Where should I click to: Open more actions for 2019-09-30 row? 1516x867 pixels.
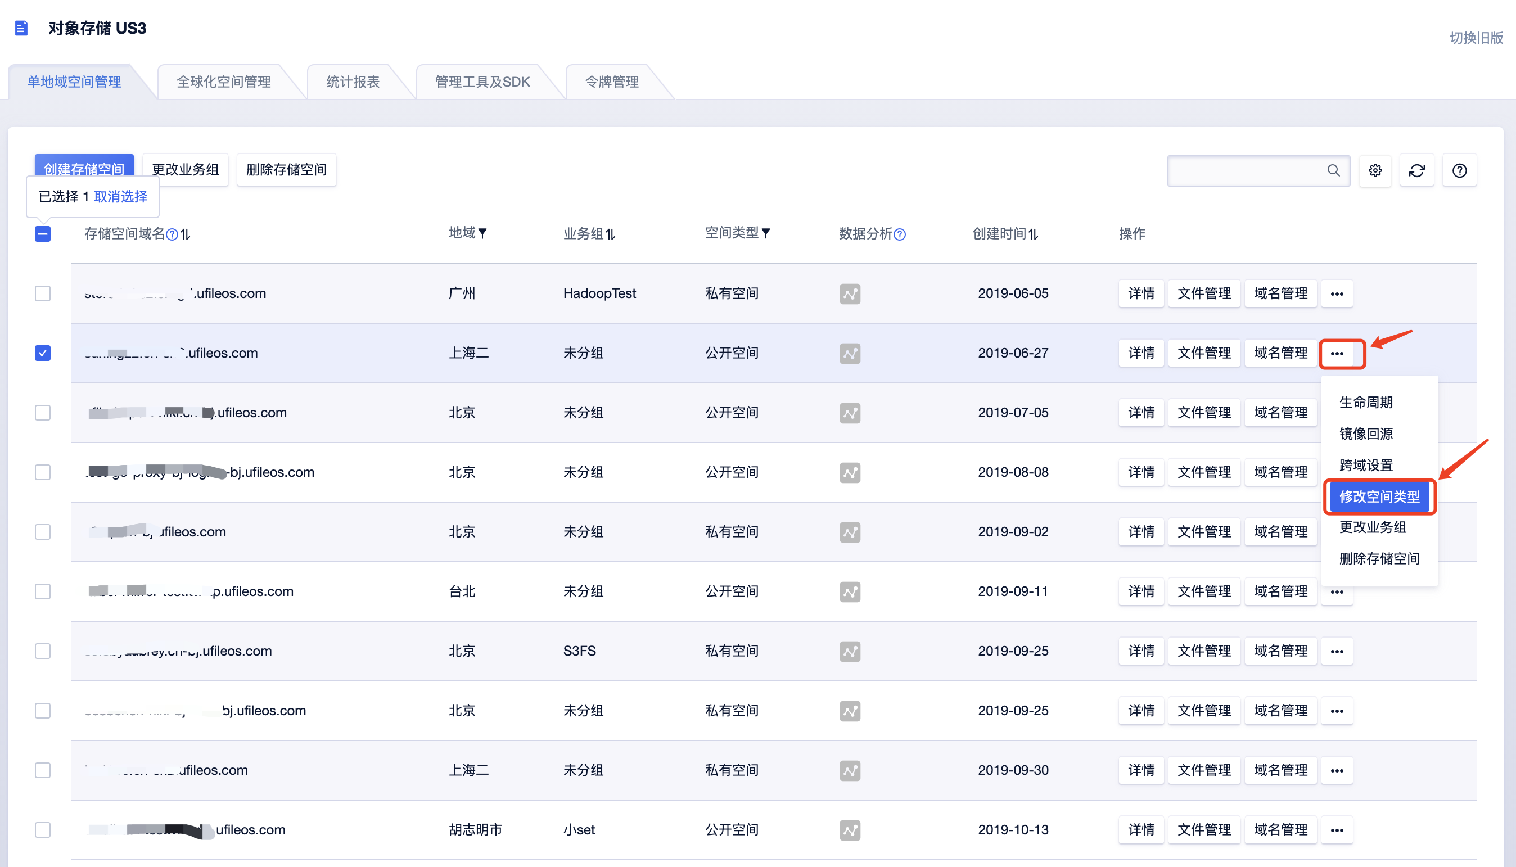(1337, 770)
